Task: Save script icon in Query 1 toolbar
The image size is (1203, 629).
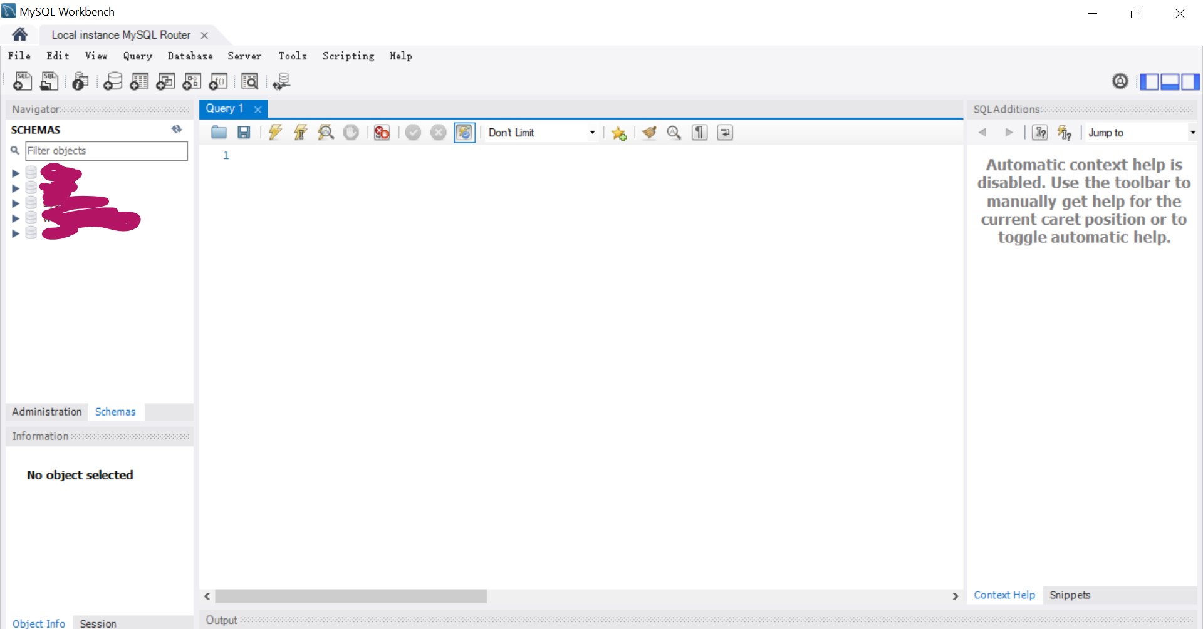Action: [244, 133]
